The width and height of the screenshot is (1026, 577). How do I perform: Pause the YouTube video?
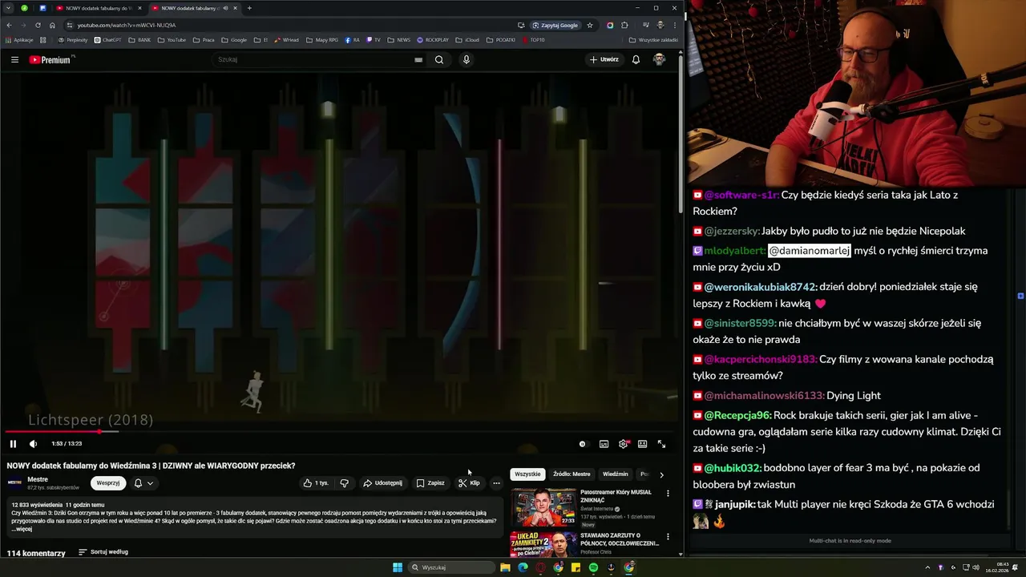pos(13,443)
